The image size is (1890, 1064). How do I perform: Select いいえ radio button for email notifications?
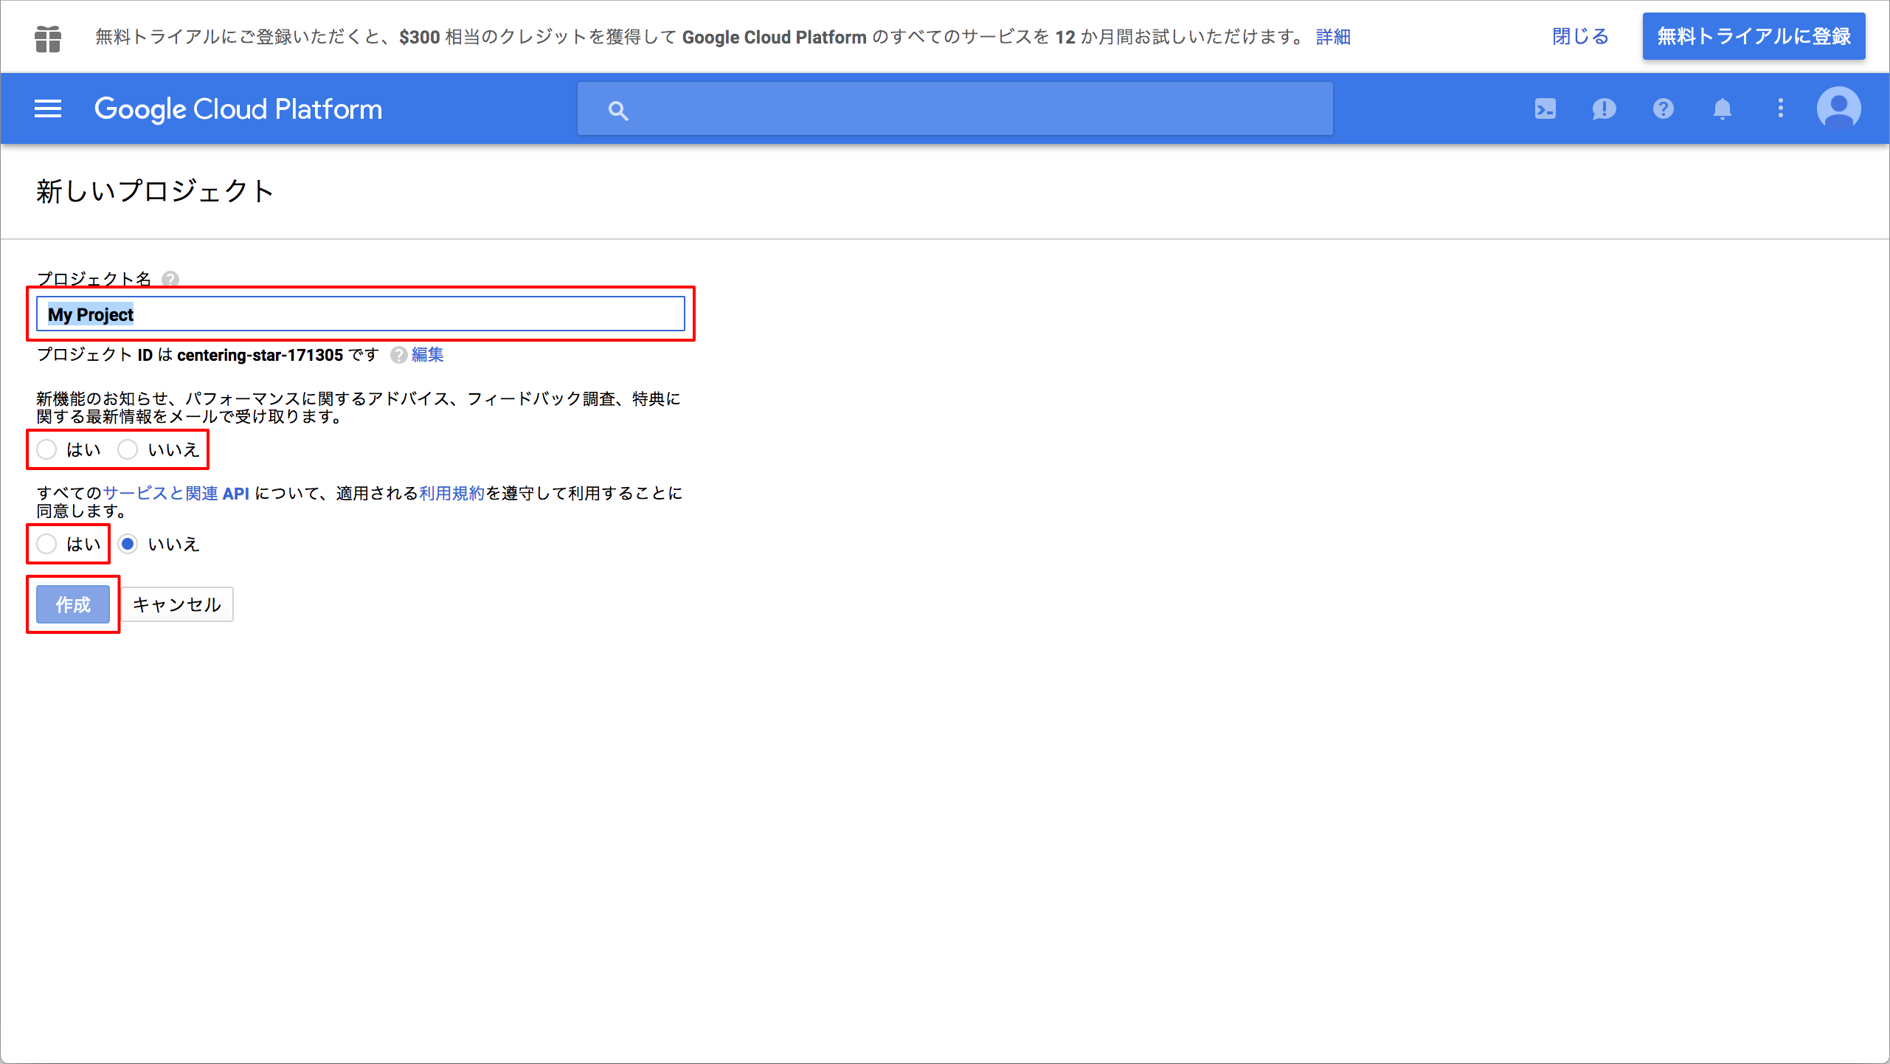click(x=130, y=448)
